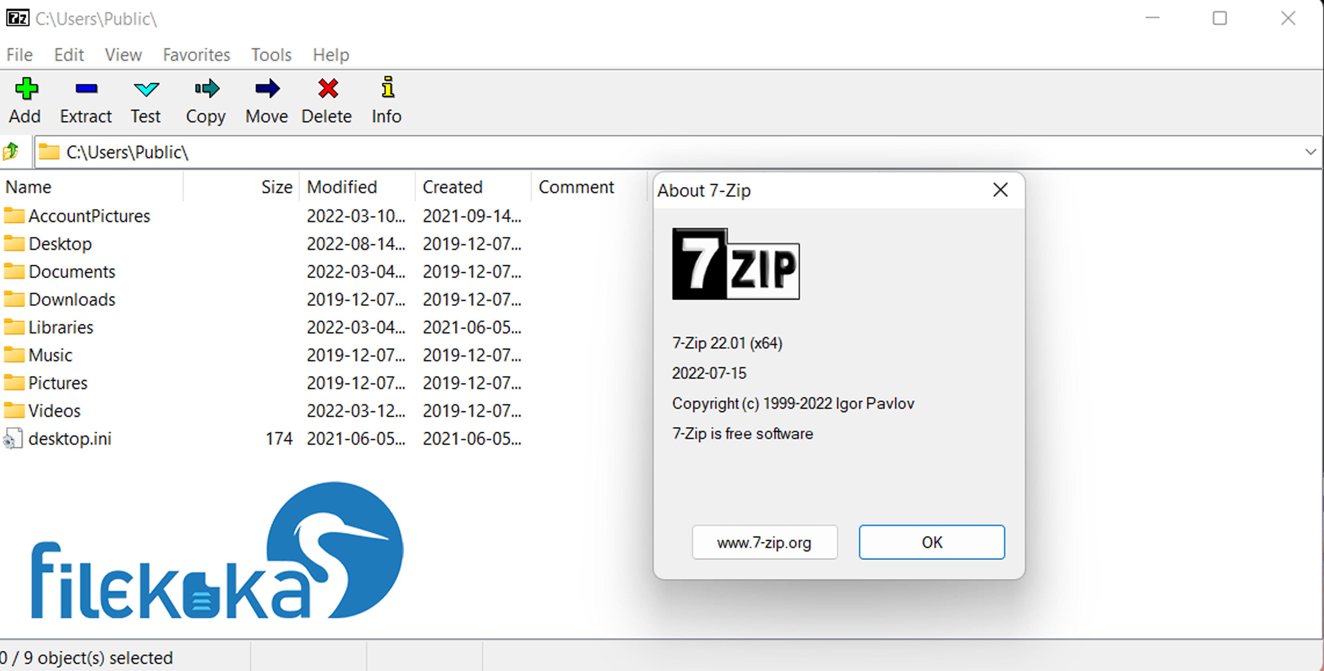The image size is (1324, 671).
Task: Click the Test toolbar icon
Action: tap(146, 89)
